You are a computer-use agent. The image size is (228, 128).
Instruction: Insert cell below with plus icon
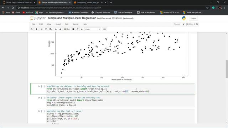coord(36,29)
